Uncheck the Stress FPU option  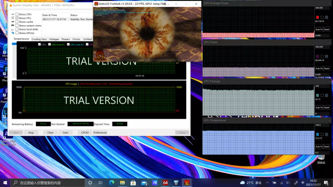tap(17, 18)
